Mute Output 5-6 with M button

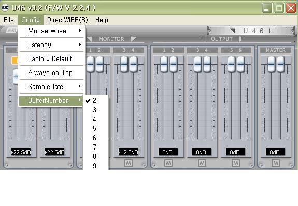coord(235,163)
